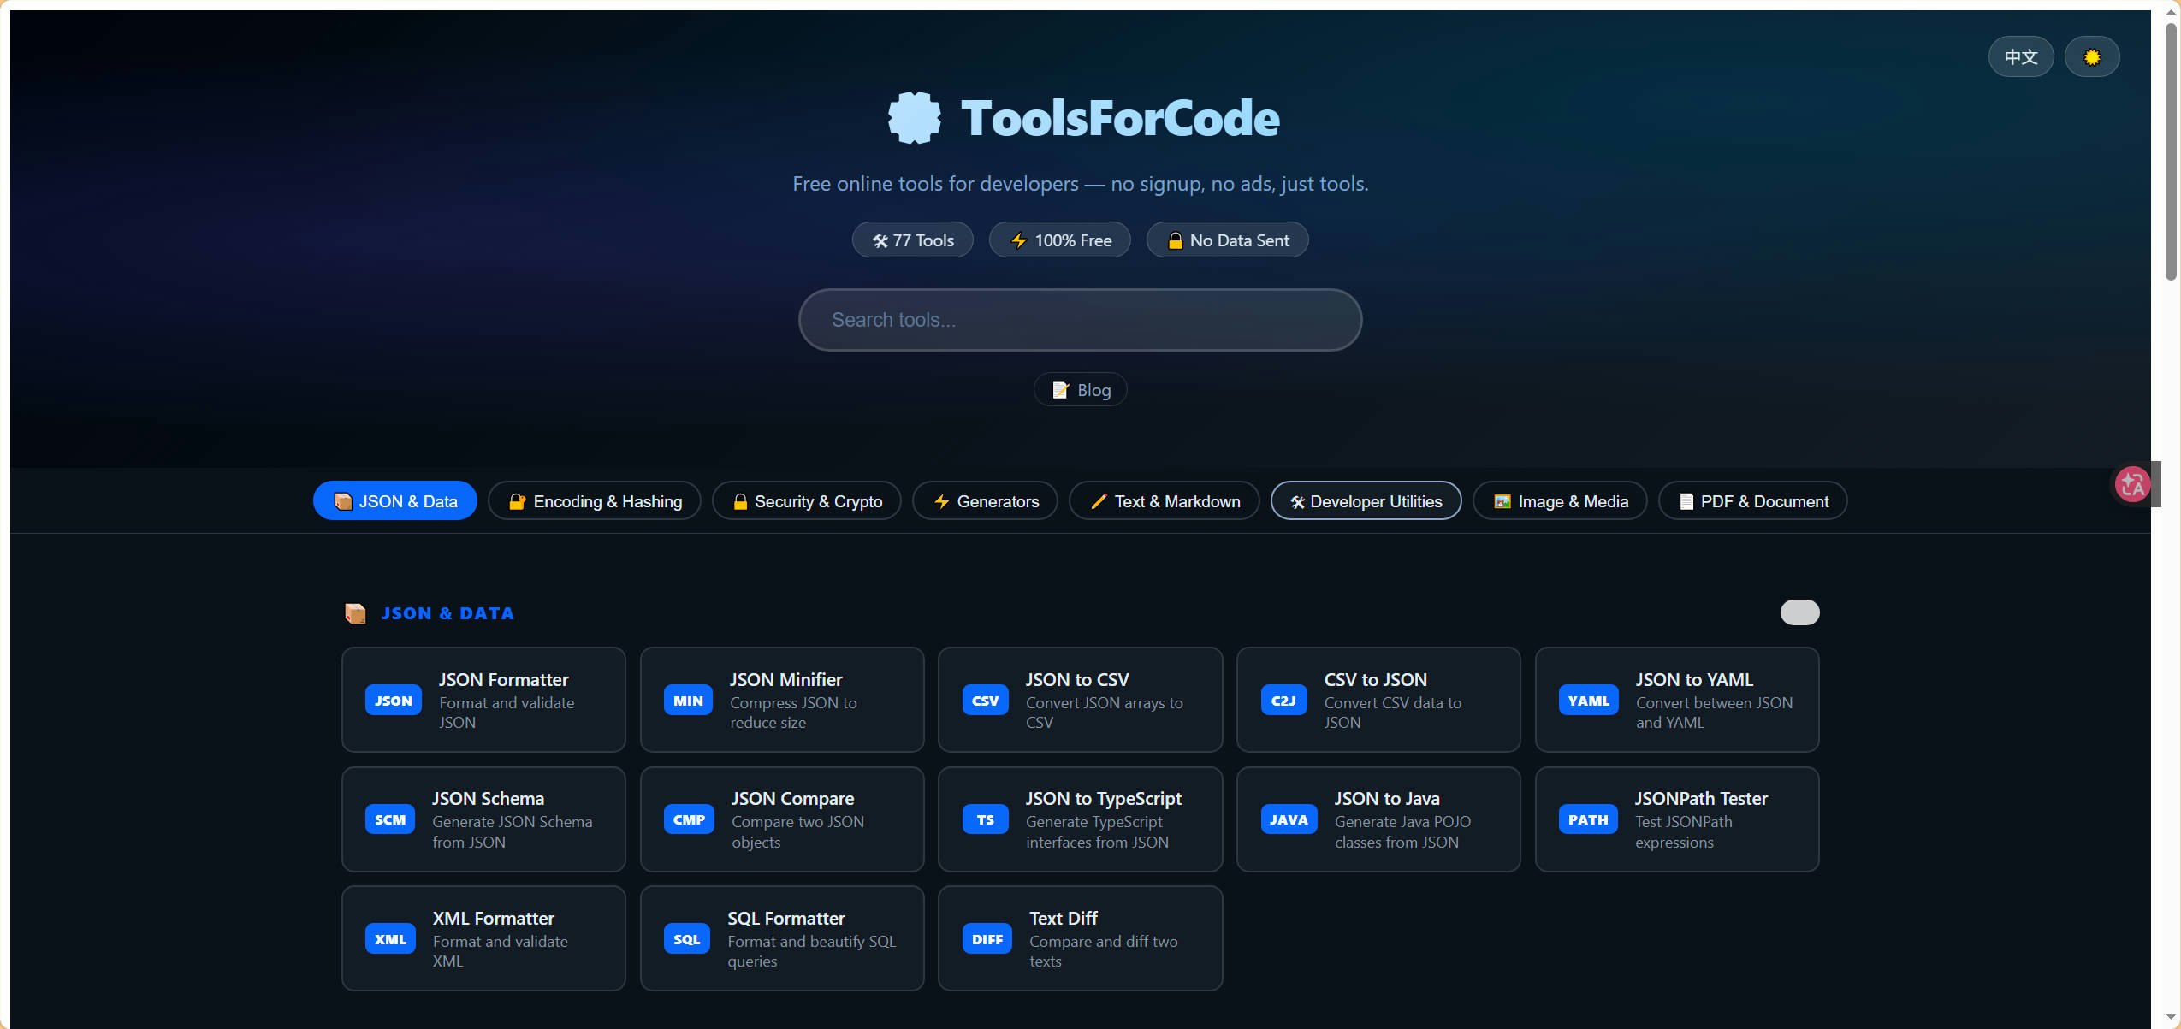2181x1029 pixels.
Task: Open the CSV to JSON tool
Action: (x=1378, y=699)
